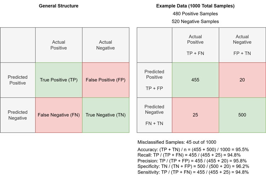Click the green cell showing 455

click(195, 80)
